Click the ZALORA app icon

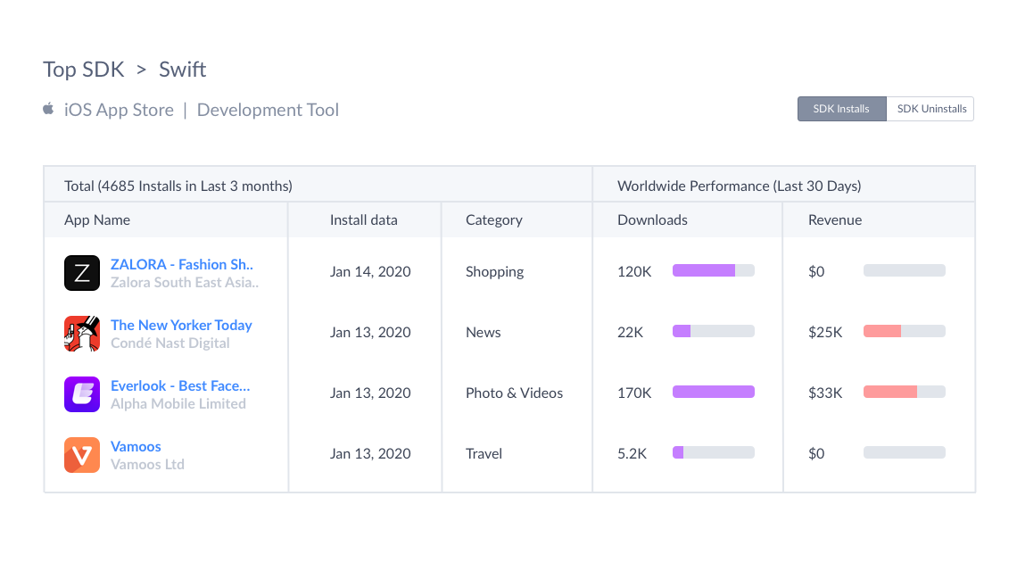point(82,273)
